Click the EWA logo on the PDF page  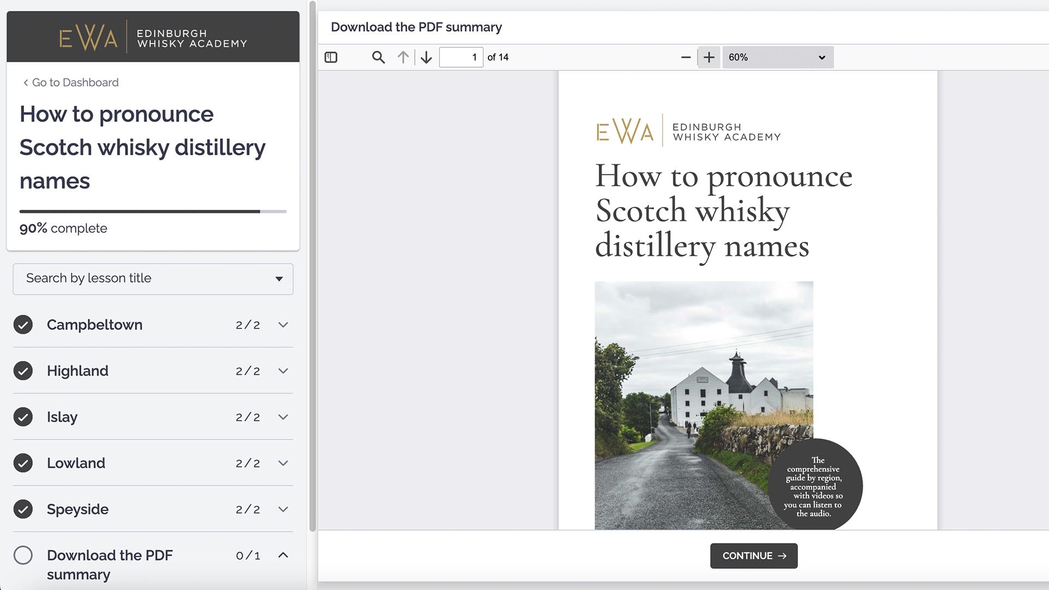point(688,131)
